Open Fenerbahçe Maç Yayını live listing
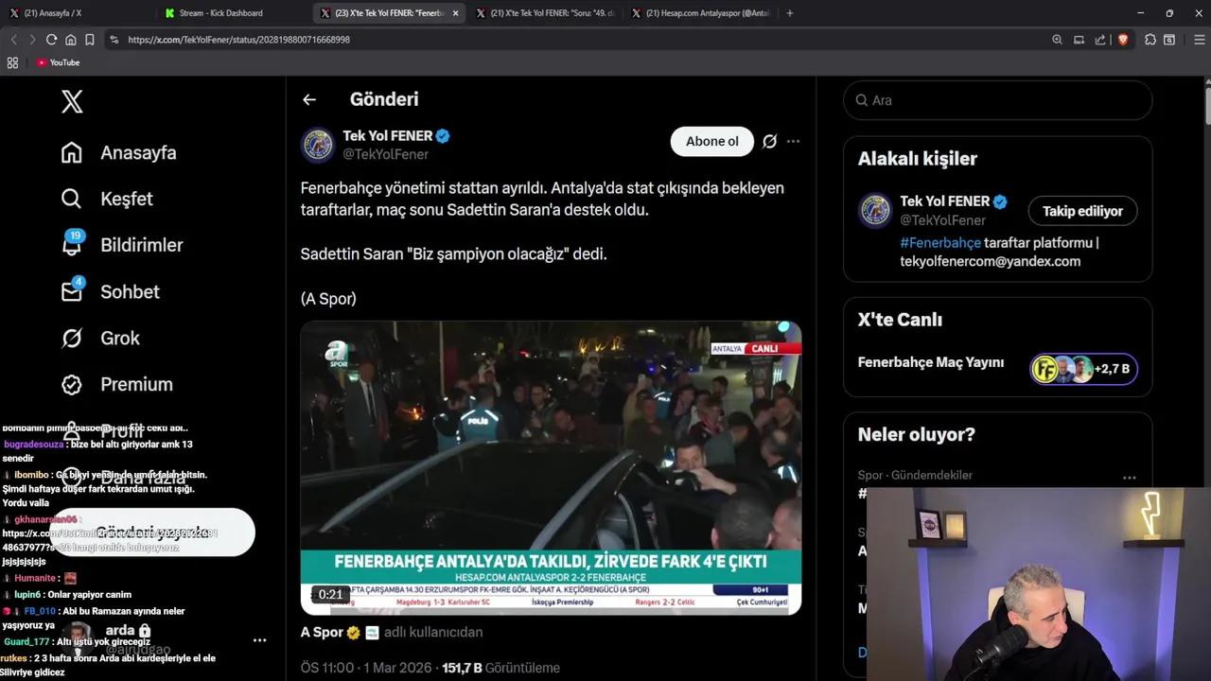The image size is (1211, 681). coord(931,362)
